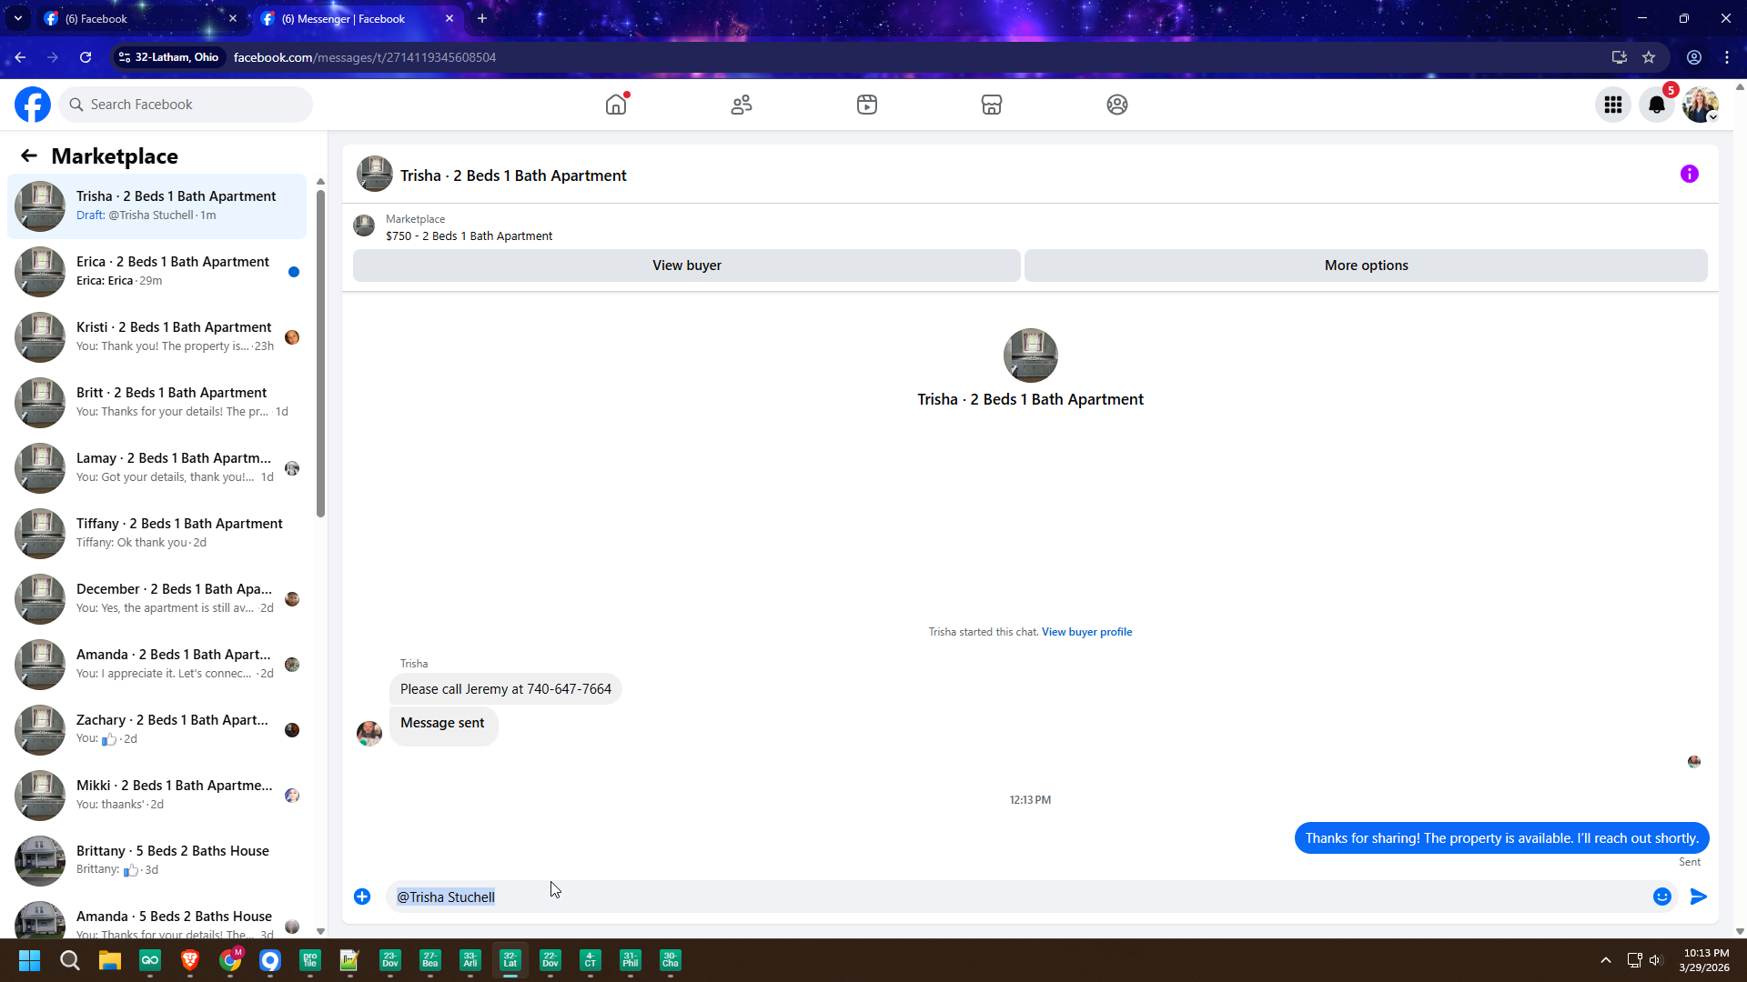Open a new browser tab
Viewport: 1747px width, 982px height.
[x=482, y=18]
